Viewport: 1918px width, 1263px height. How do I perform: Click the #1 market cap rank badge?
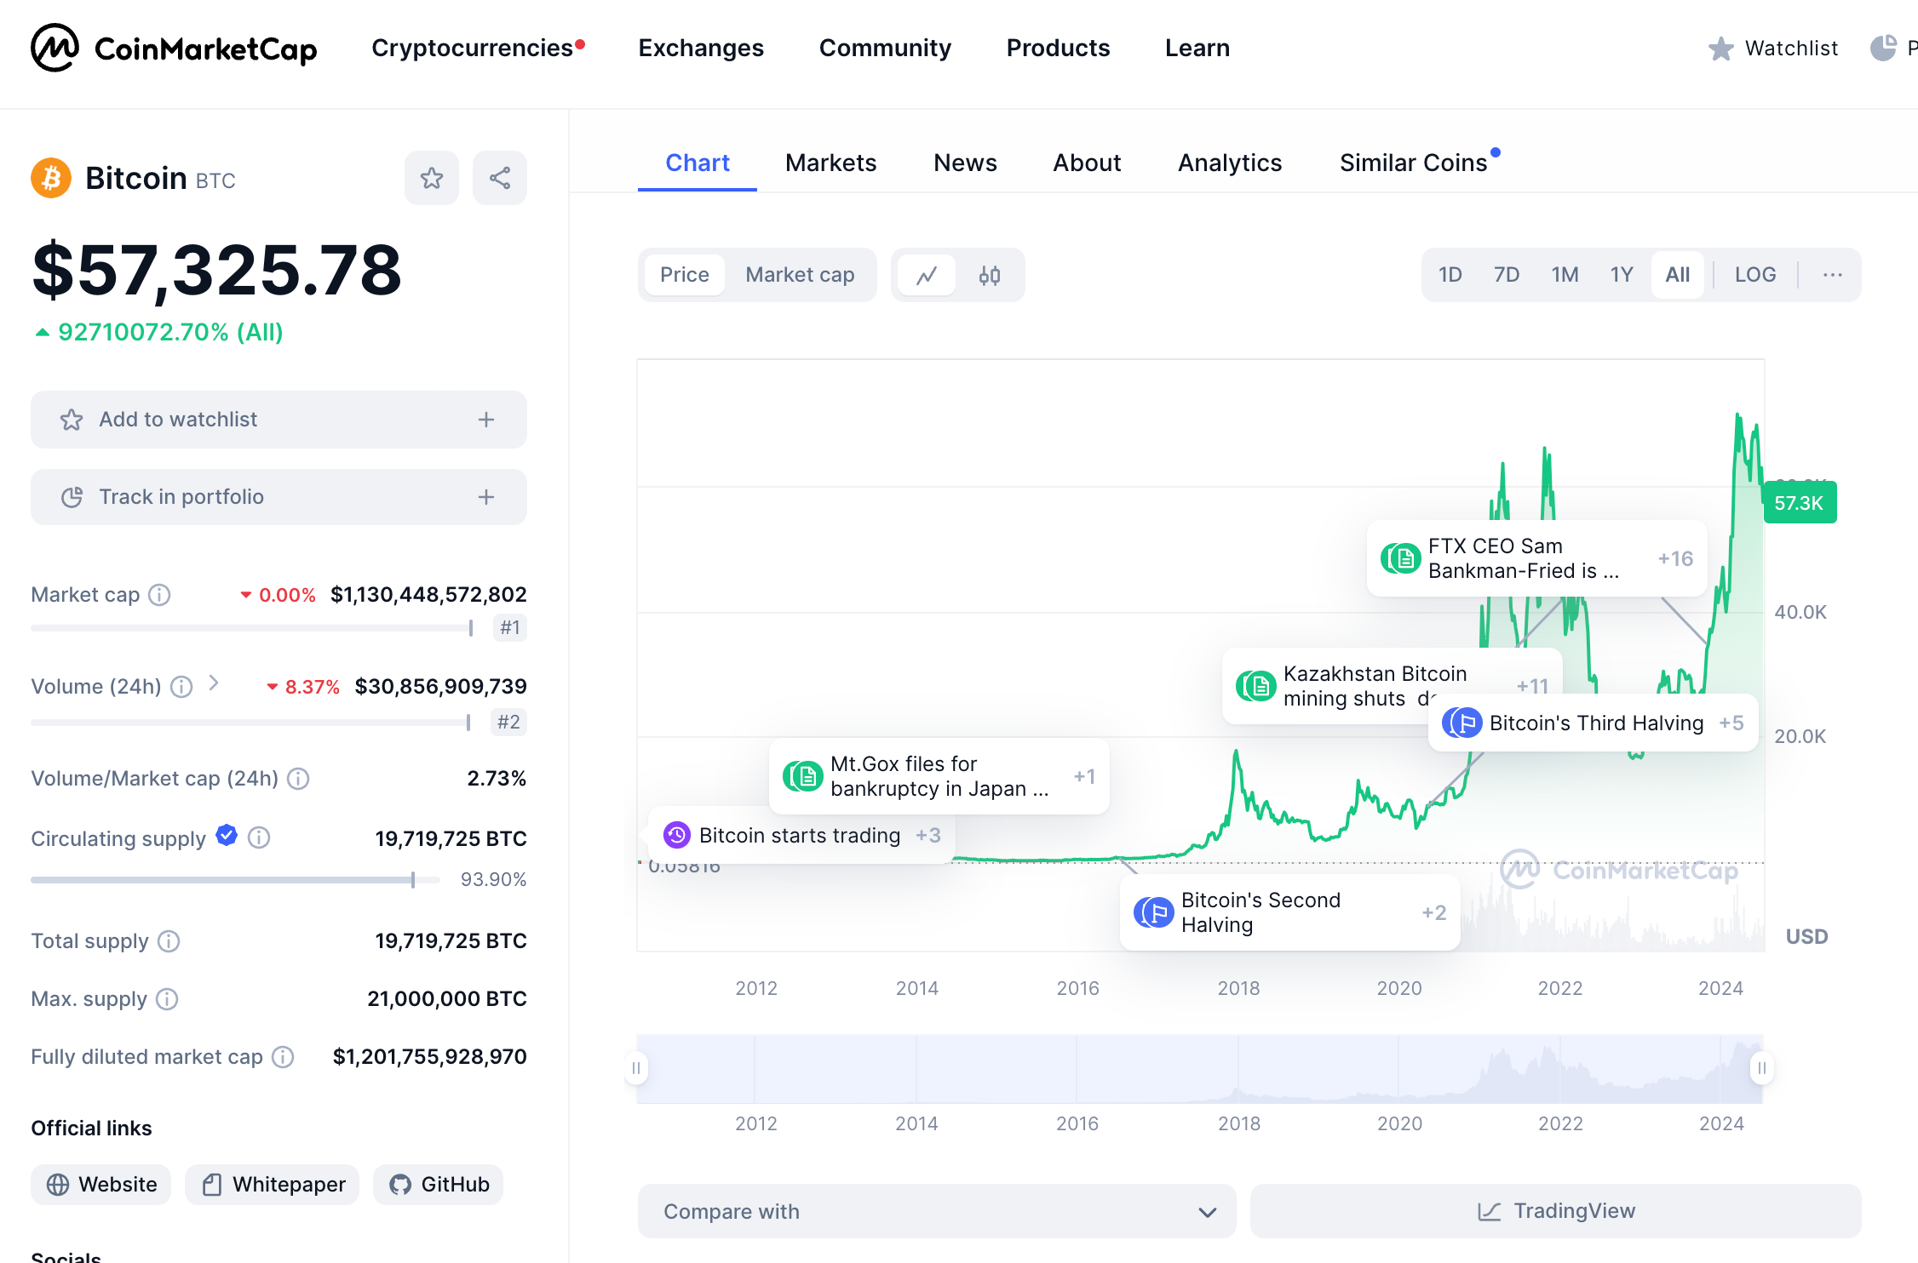510,628
